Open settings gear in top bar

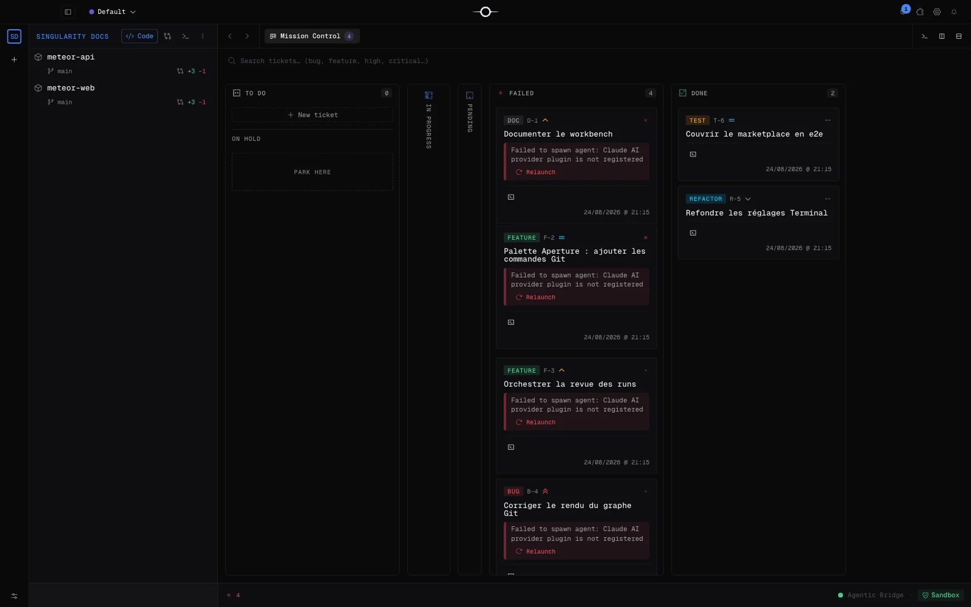coord(937,12)
